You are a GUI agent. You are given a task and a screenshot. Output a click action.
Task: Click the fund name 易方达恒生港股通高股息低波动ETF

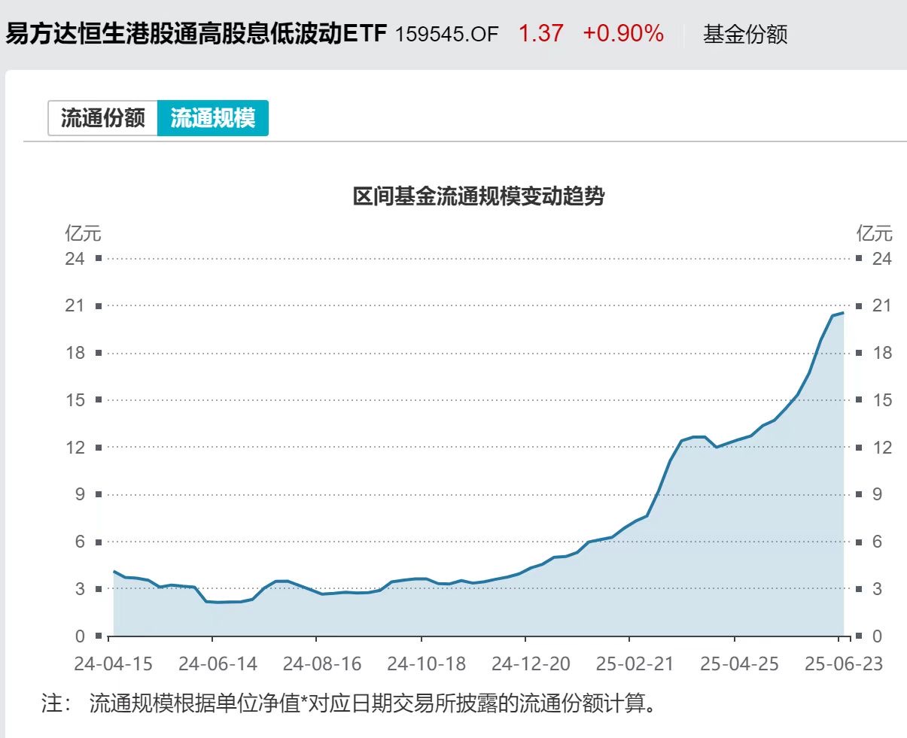pyautogui.click(x=196, y=34)
